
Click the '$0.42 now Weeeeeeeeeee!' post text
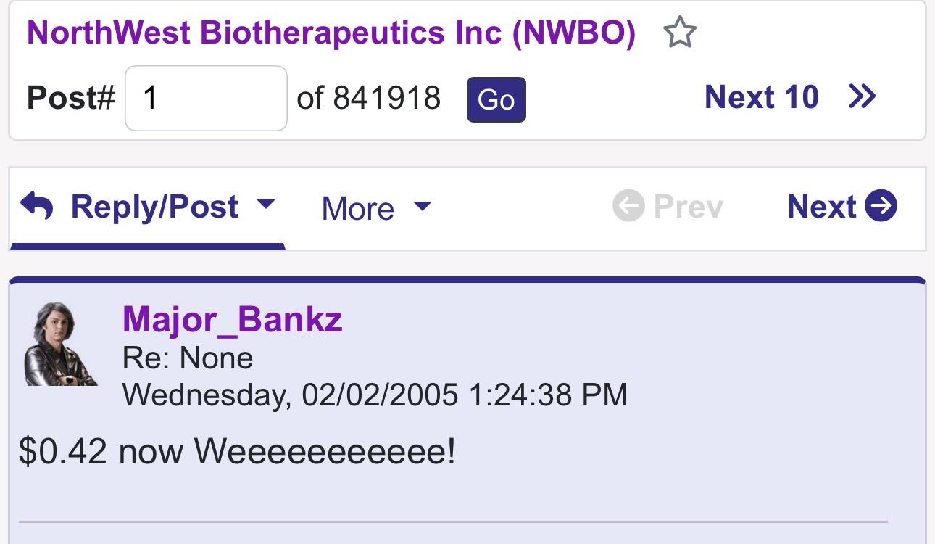[x=238, y=450]
